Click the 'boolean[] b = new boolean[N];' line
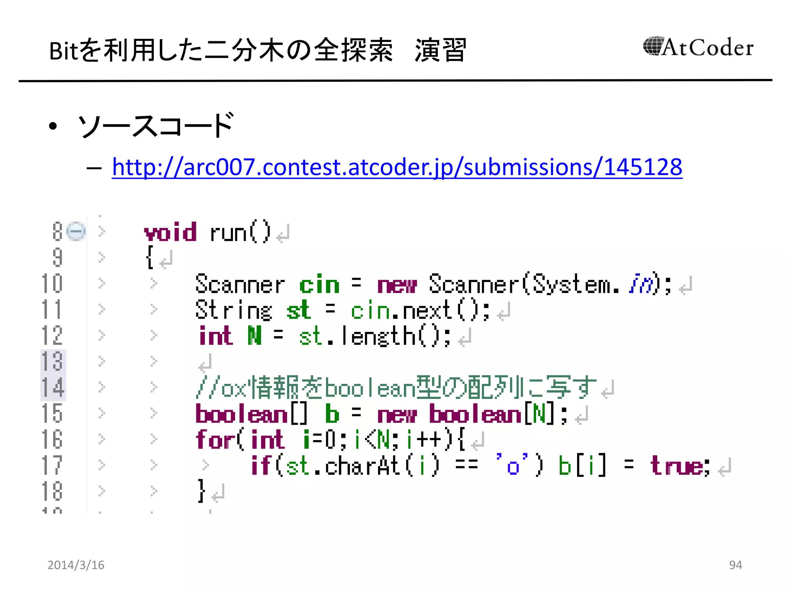Image resolution: width=790 pixels, height=592 pixels. [382, 414]
